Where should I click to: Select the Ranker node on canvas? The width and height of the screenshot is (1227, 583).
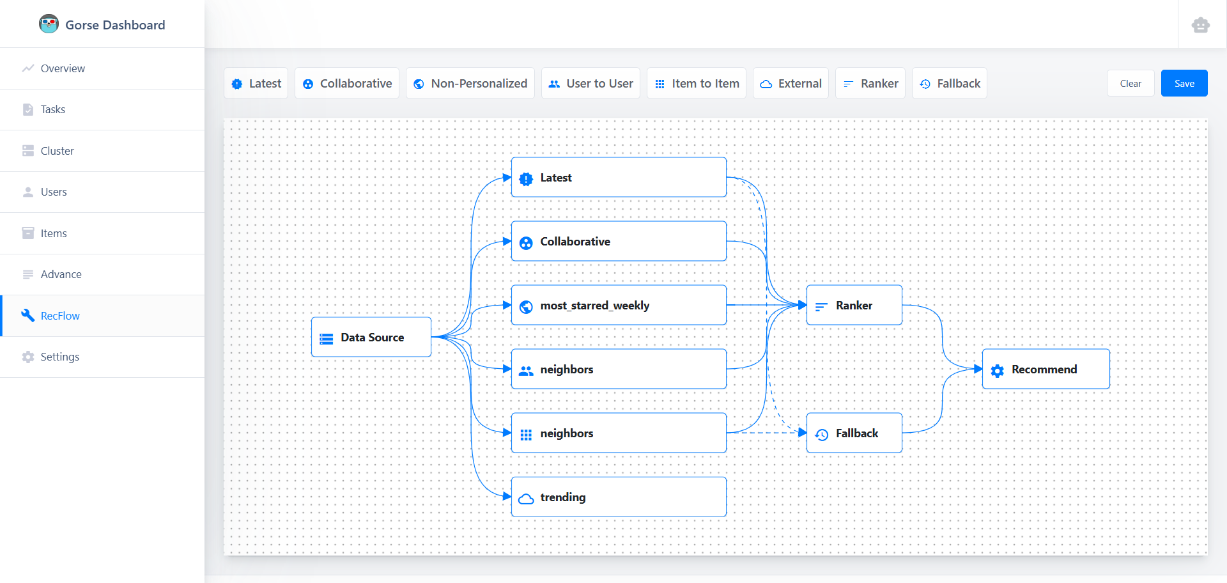pos(854,306)
